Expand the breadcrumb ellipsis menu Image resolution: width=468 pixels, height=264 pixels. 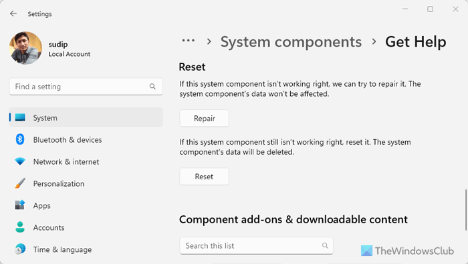(189, 41)
